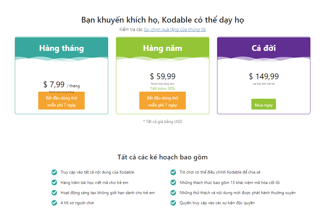The image size is (332, 218).
Task: Click the "Mua ngay" button
Action: coord(263,104)
